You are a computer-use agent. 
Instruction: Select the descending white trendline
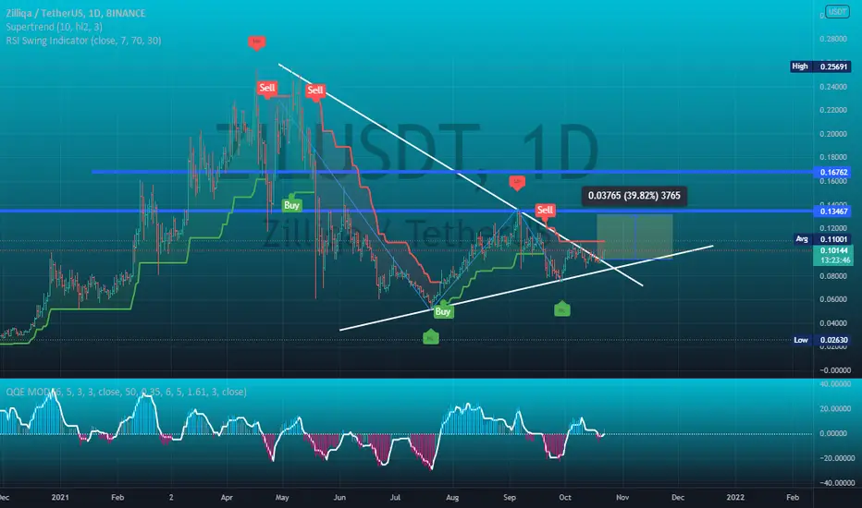[461, 175]
